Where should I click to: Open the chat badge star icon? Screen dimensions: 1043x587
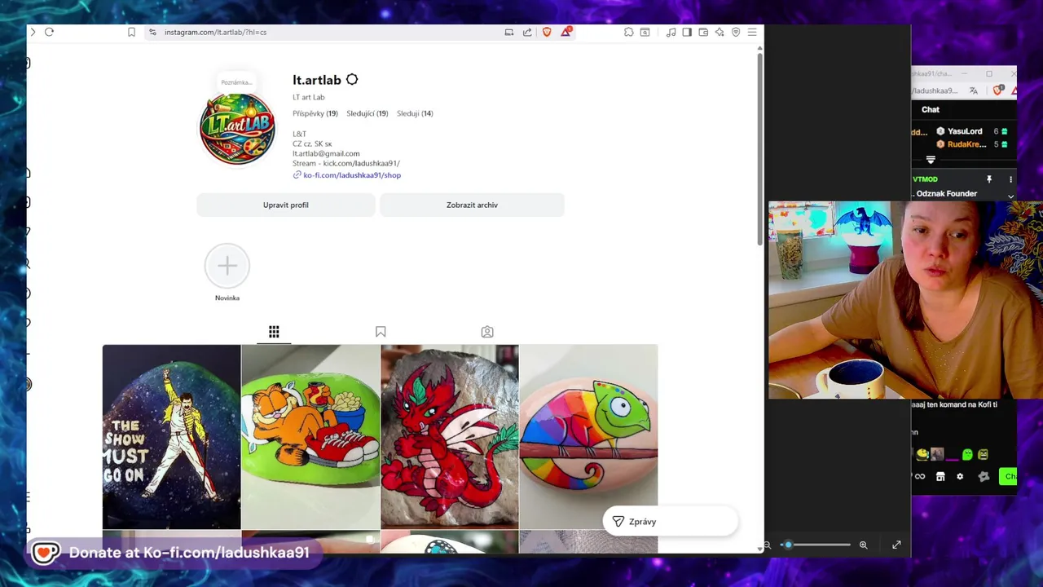pyautogui.click(x=984, y=477)
